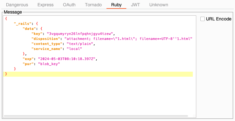This screenshot has width=235, height=121.
Task: Click the "key" field name
Action: [x=38, y=34]
